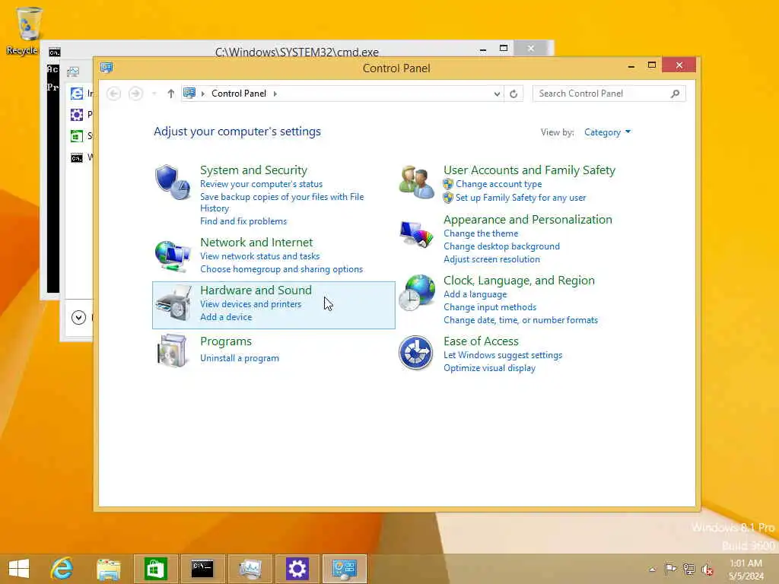The image size is (779, 584).
Task: Open Optimize visual display
Action: click(489, 368)
